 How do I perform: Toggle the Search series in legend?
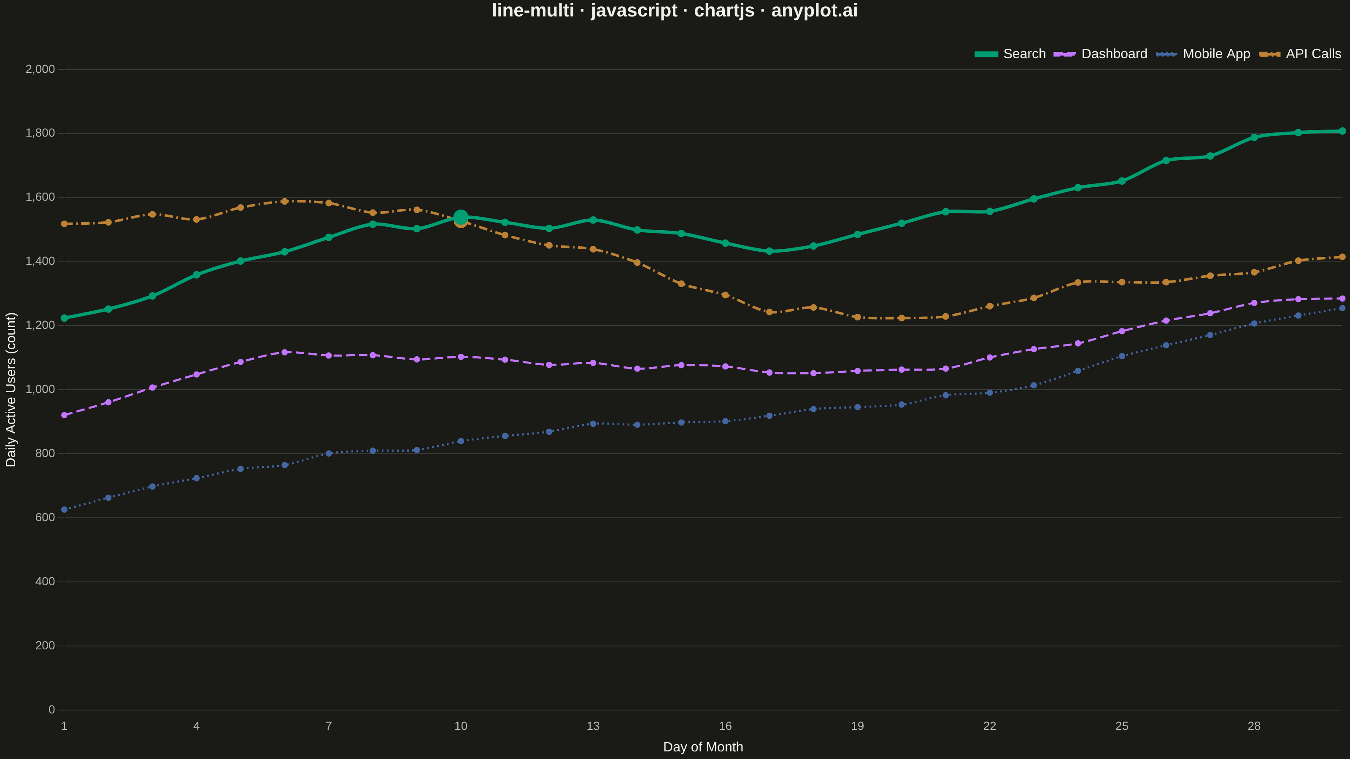click(1010, 54)
